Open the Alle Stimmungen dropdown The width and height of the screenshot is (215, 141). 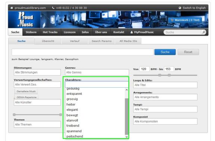(37, 72)
